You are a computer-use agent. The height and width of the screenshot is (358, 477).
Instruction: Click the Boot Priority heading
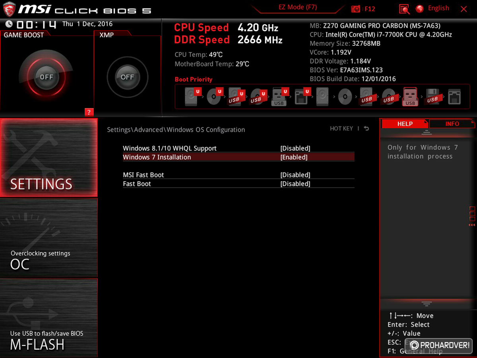[x=194, y=80]
